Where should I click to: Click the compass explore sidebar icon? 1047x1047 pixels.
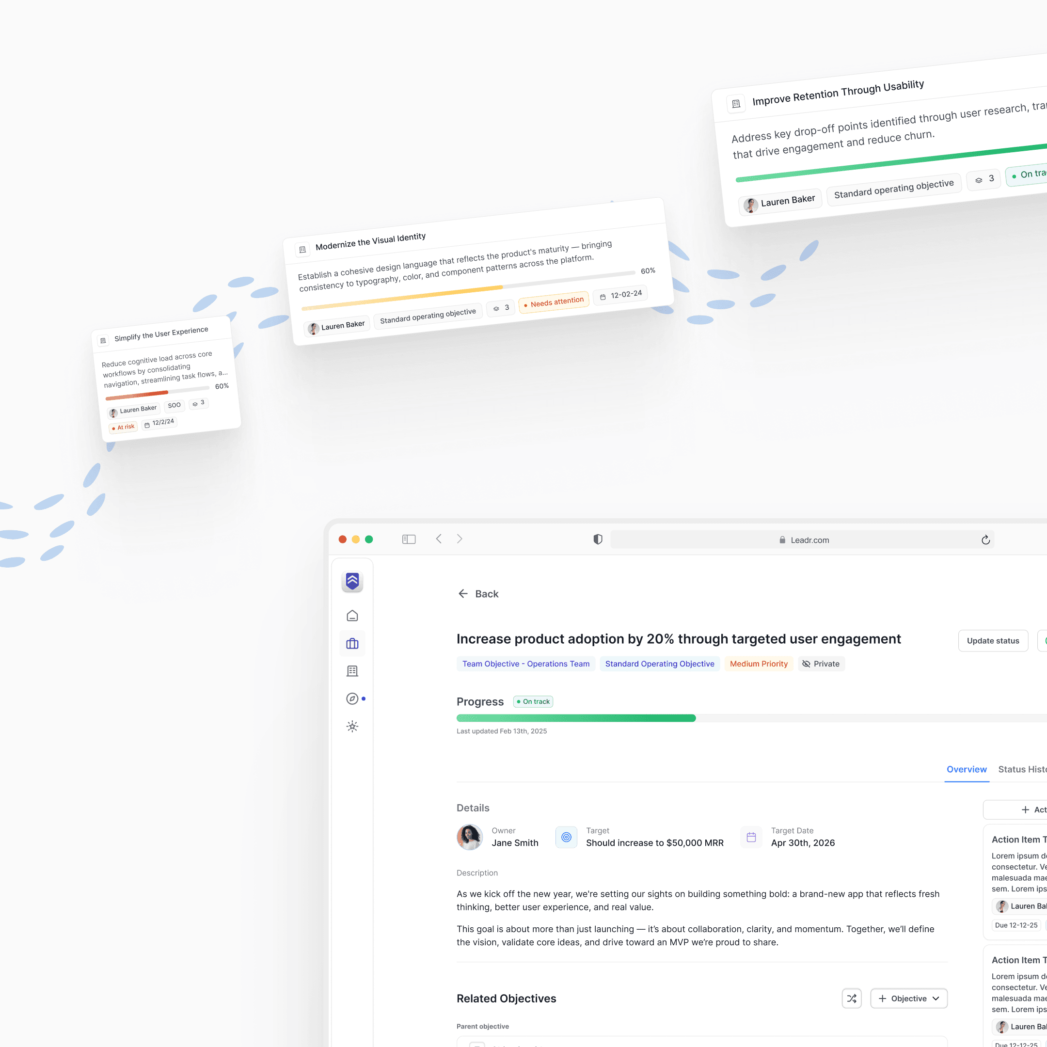point(352,698)
